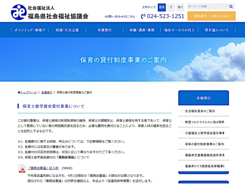Screen dimensions: 245x184
Task: Click chevron beside 生活福祉資金のご案内
Action: [181, 111]
